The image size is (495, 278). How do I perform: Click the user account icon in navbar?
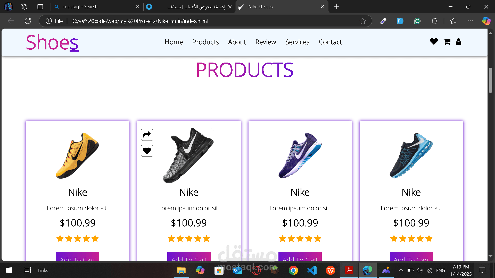[x=458, y=41]
